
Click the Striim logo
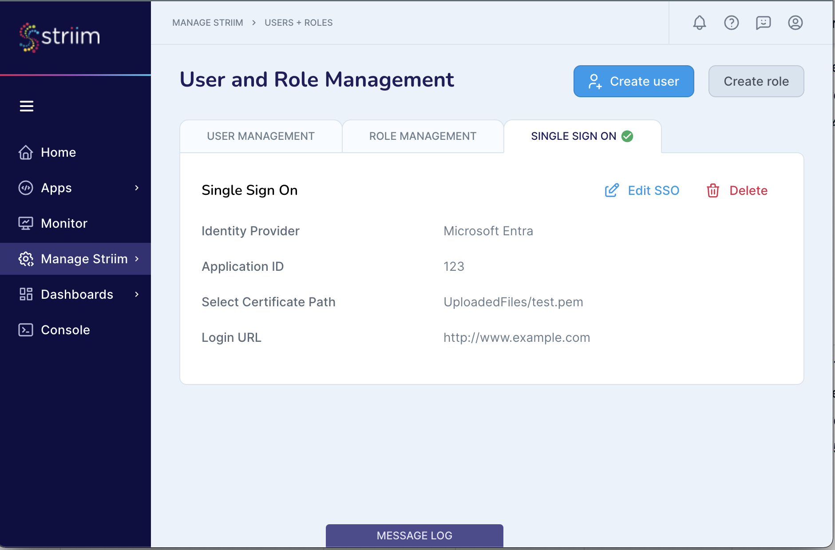click(x=59, y=37)
